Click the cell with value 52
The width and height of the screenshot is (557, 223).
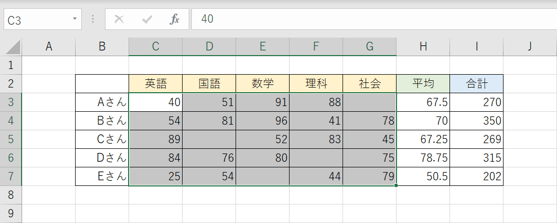tap(263, 139)
